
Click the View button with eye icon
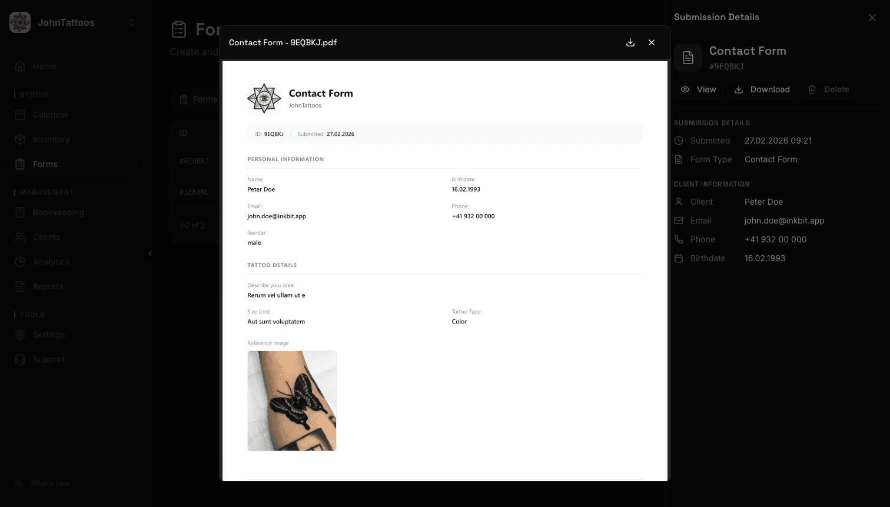(698, 89)
